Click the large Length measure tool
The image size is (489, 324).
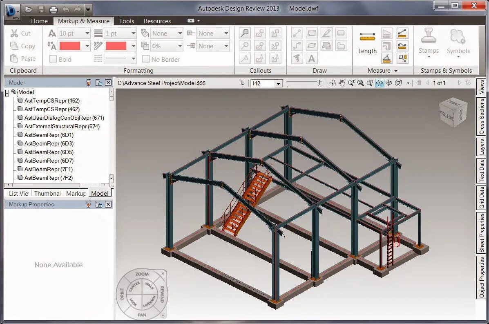(367, 43)
